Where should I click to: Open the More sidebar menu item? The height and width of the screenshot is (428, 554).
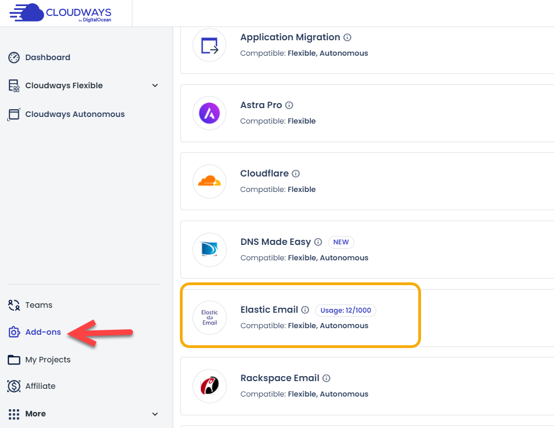click(36, 414)
